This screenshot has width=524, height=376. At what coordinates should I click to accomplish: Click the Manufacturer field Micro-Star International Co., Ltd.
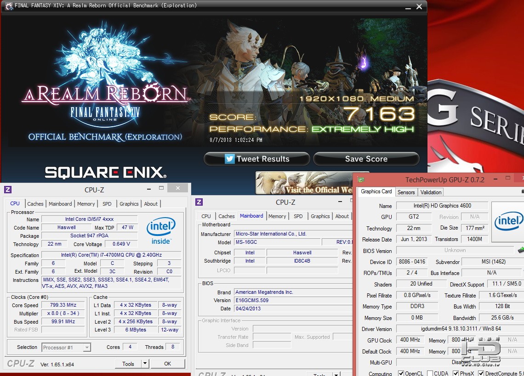293,234
